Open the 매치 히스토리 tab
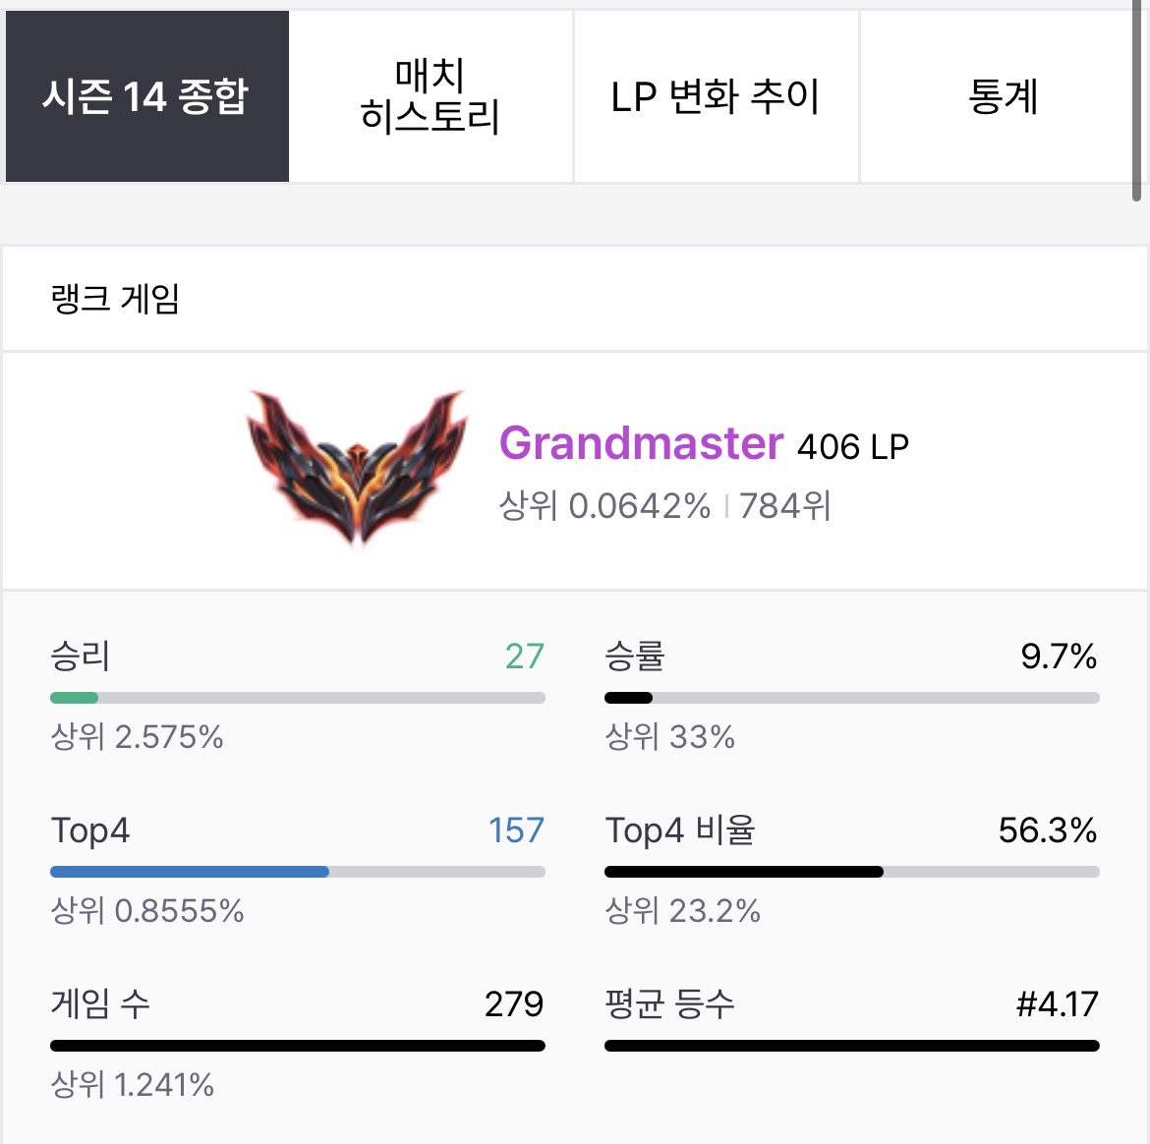Viewport: 1150px width, 1144px height. point(431,96)
